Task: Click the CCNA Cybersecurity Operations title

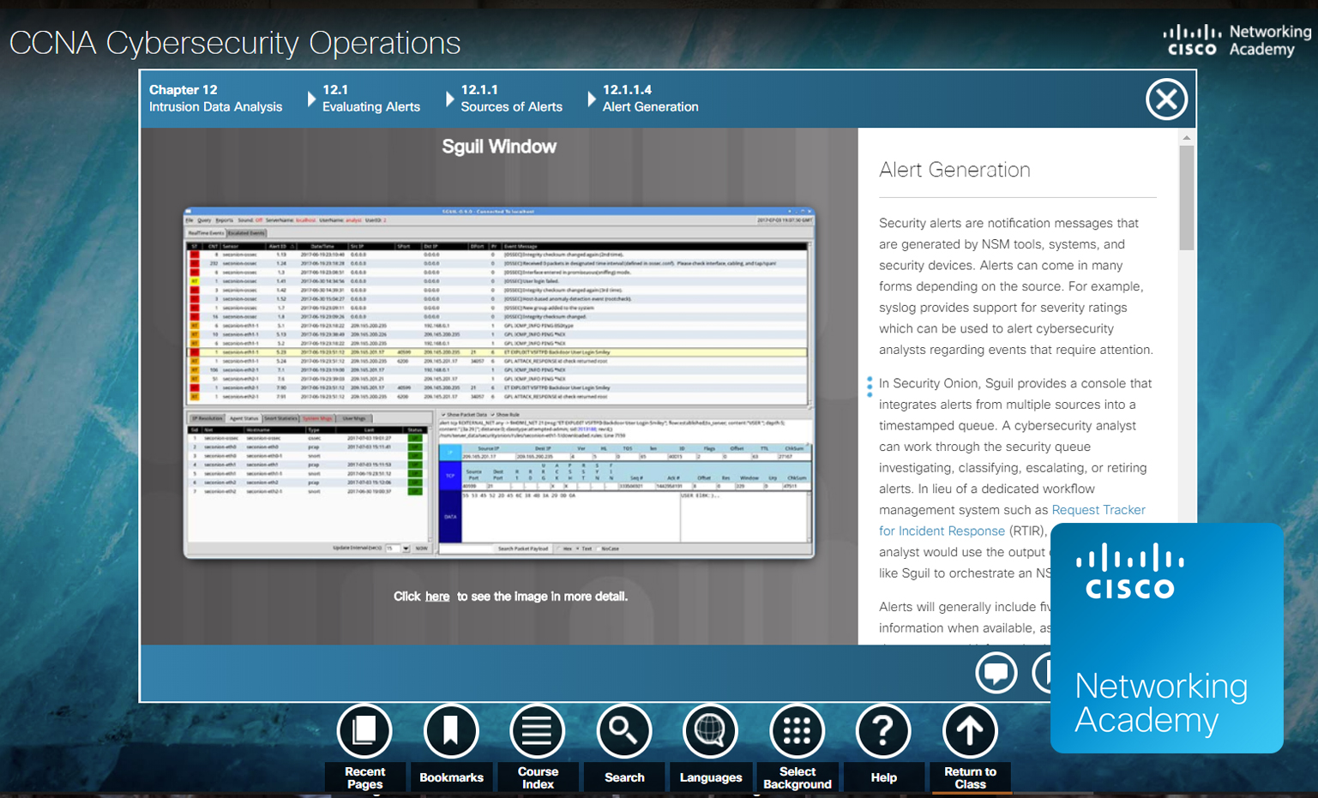Action: (x=235, y=43)
